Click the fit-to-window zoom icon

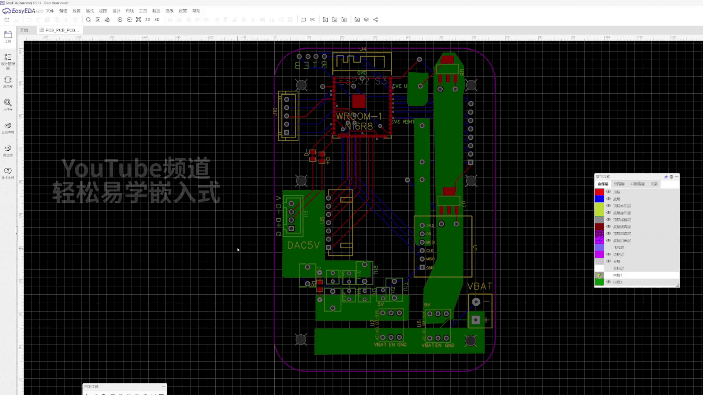pyautogui.click(x=138, y=20)
